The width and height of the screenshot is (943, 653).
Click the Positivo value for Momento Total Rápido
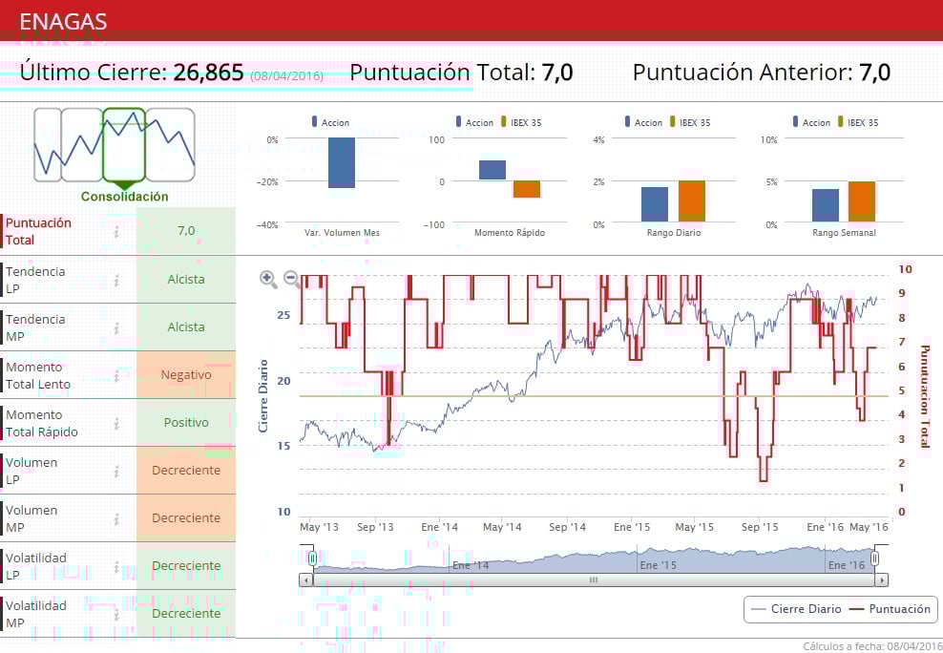[186, 422]
